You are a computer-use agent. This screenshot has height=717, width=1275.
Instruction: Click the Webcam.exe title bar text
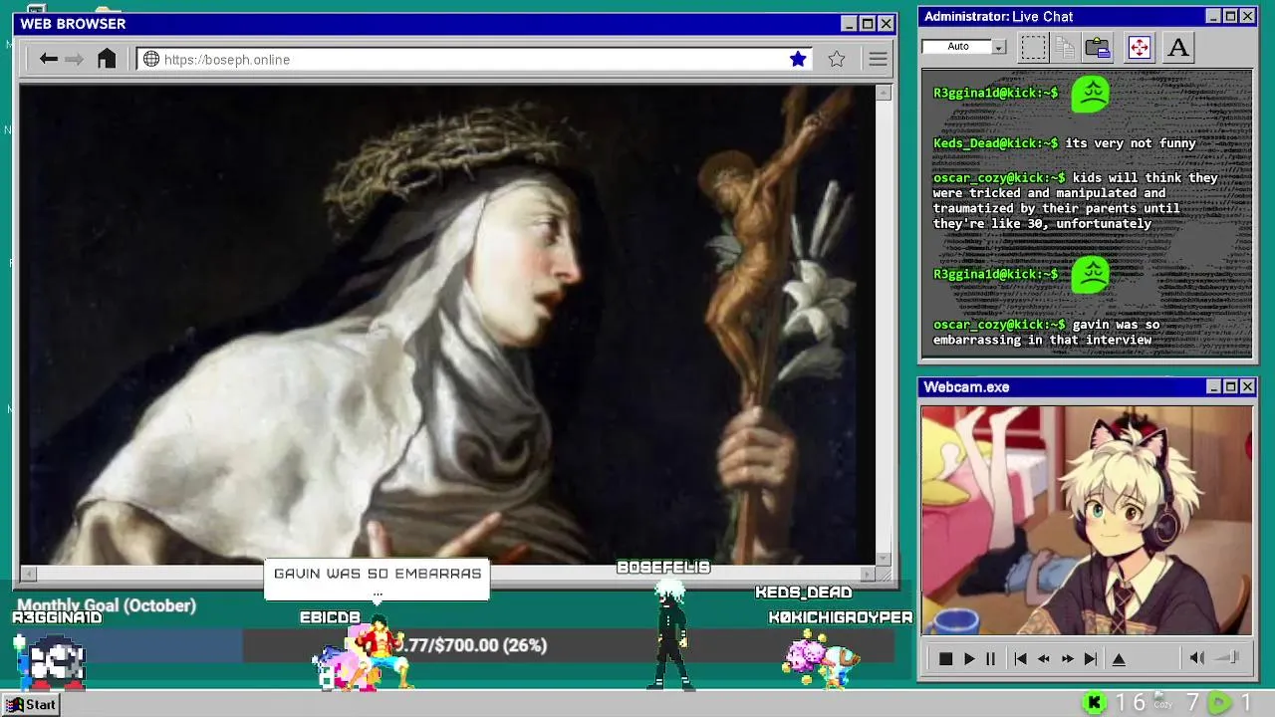966,386
